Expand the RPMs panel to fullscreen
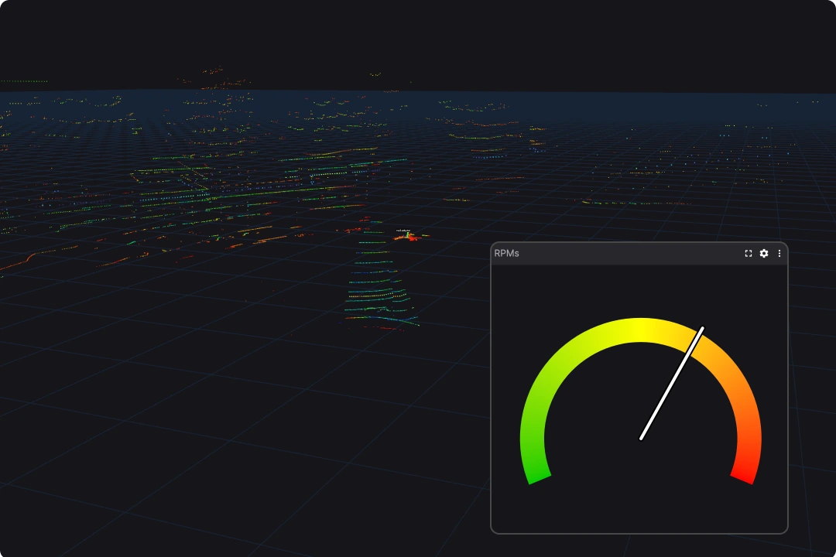Viewport: 836px width, 557px height. point(749,254)
